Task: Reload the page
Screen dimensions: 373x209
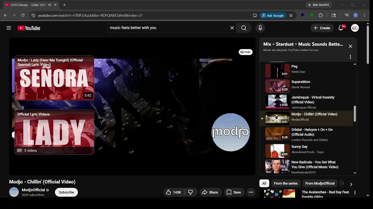Action: click(x=23, y=15)
